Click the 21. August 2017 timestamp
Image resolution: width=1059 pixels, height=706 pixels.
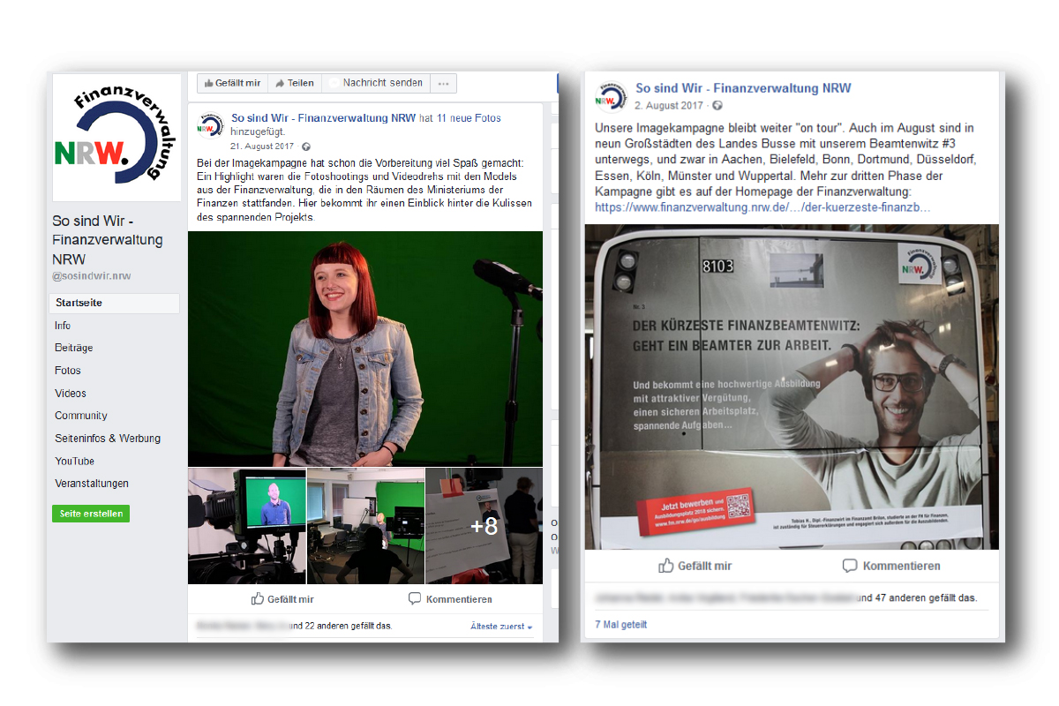261,146
